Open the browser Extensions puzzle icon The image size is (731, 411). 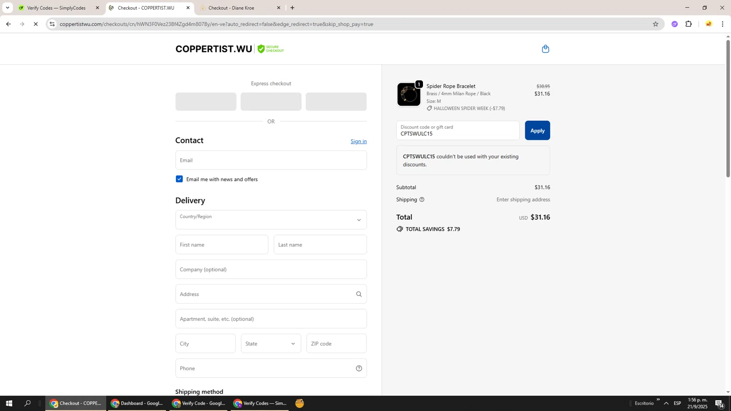(689, 24)
